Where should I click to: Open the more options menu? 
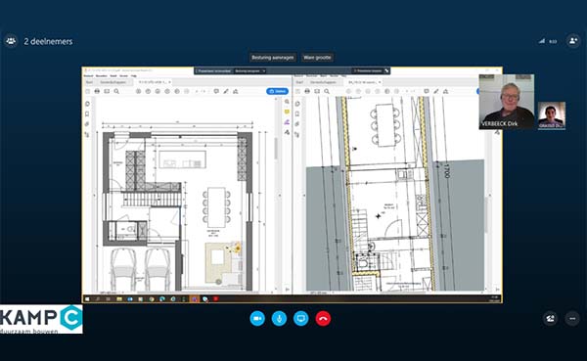tap(572, 319)
